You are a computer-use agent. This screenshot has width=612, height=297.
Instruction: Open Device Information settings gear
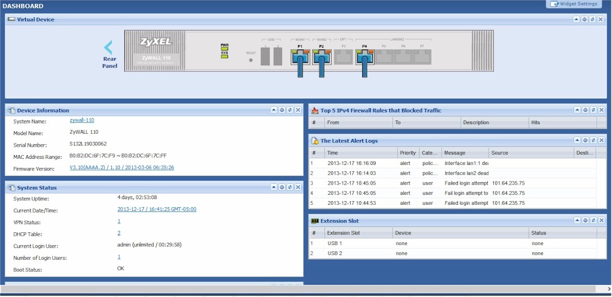click(282, 110)
